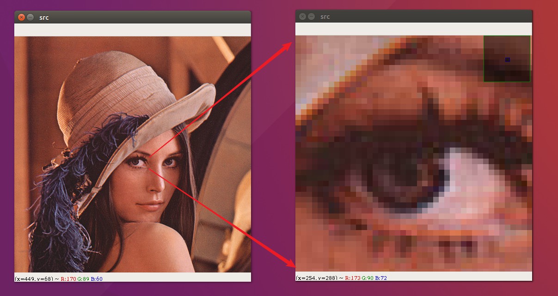Minimize the right src window
This screenshot has height=296, width=558.
pos(312,17)
